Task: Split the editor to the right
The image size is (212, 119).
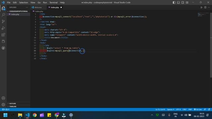Action: point(205,7)
